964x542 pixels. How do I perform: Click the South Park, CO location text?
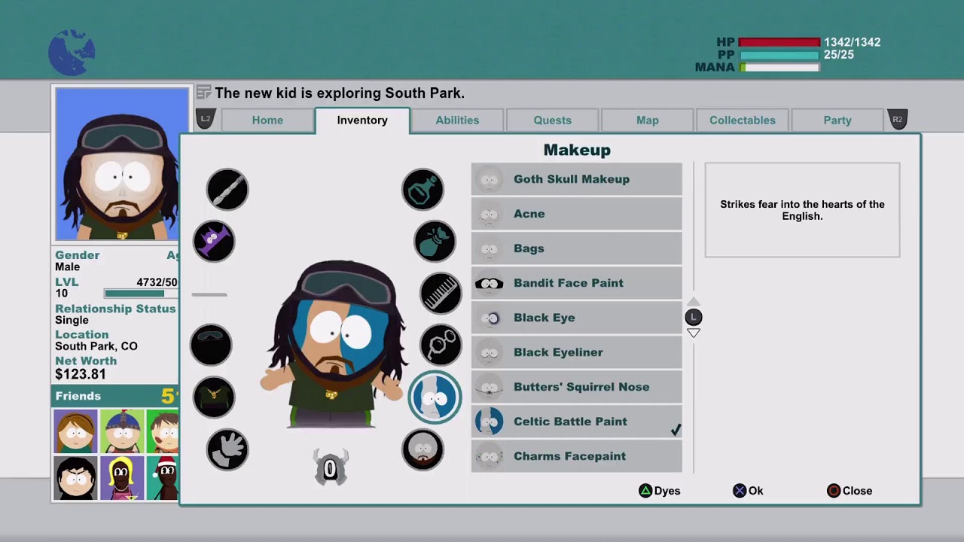96,346
